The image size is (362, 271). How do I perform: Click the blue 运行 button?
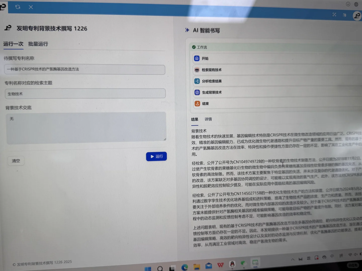(156, 156)
